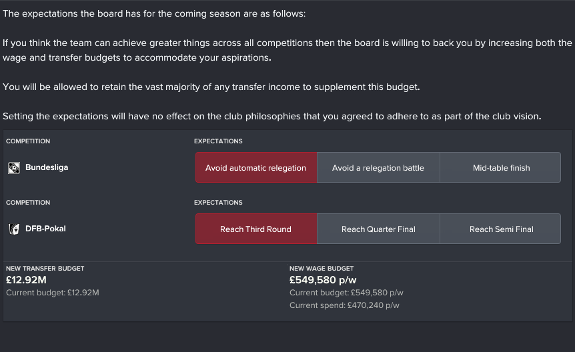Choose Avoid a relegation battle option
Image resolution: width=575 pixels, height=352 pixels.
pyautogui.click(x=378, y=167)
